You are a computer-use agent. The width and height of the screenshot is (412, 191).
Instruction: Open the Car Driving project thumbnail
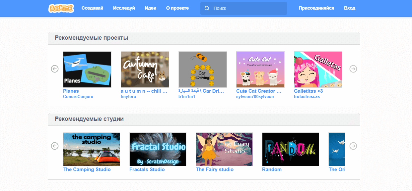click(202, 69)
